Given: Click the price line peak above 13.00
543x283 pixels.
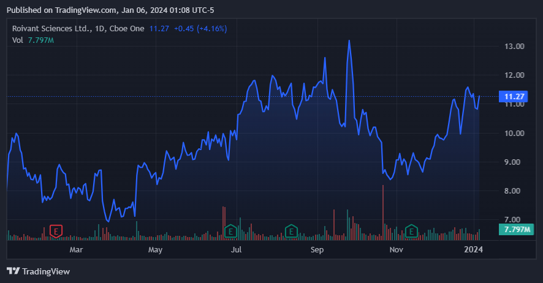Looking at the screenshot, I should (x=349, y=41).
